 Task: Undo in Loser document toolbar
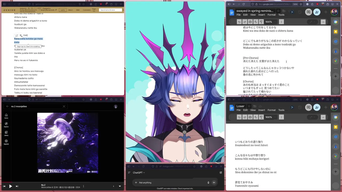pyautogui.click(x=239, y=117)
